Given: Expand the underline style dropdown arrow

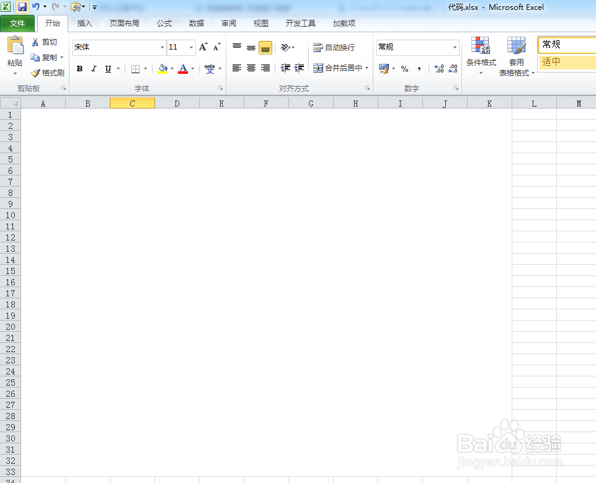Looking at the screenshot, I should tap(118, 69).
